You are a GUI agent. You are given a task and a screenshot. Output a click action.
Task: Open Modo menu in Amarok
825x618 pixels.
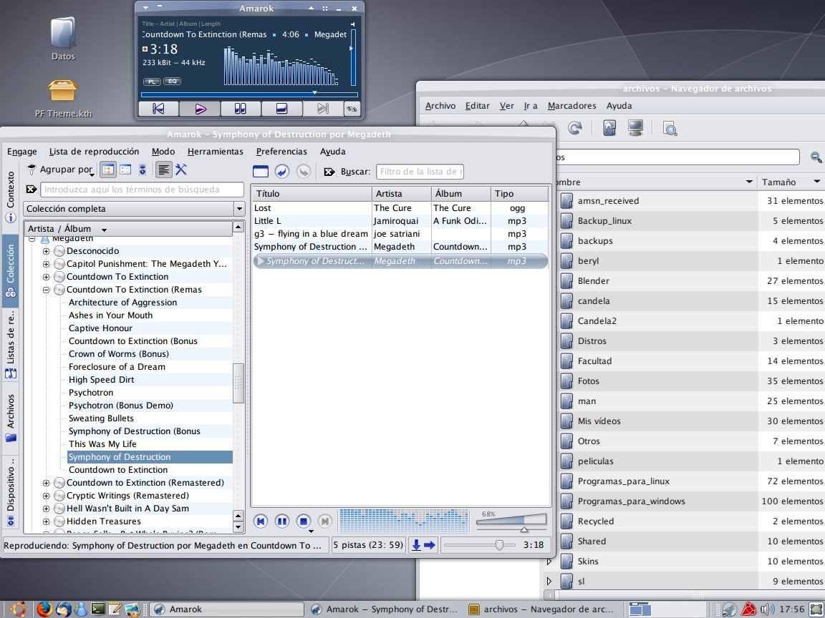pos(163,152)
